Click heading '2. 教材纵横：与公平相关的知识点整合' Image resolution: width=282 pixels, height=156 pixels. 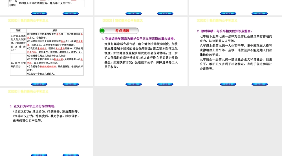225,31
